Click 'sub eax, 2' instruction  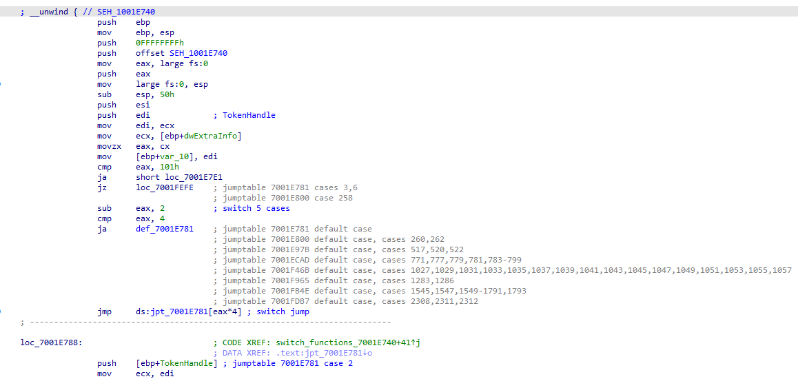point(132,208)
